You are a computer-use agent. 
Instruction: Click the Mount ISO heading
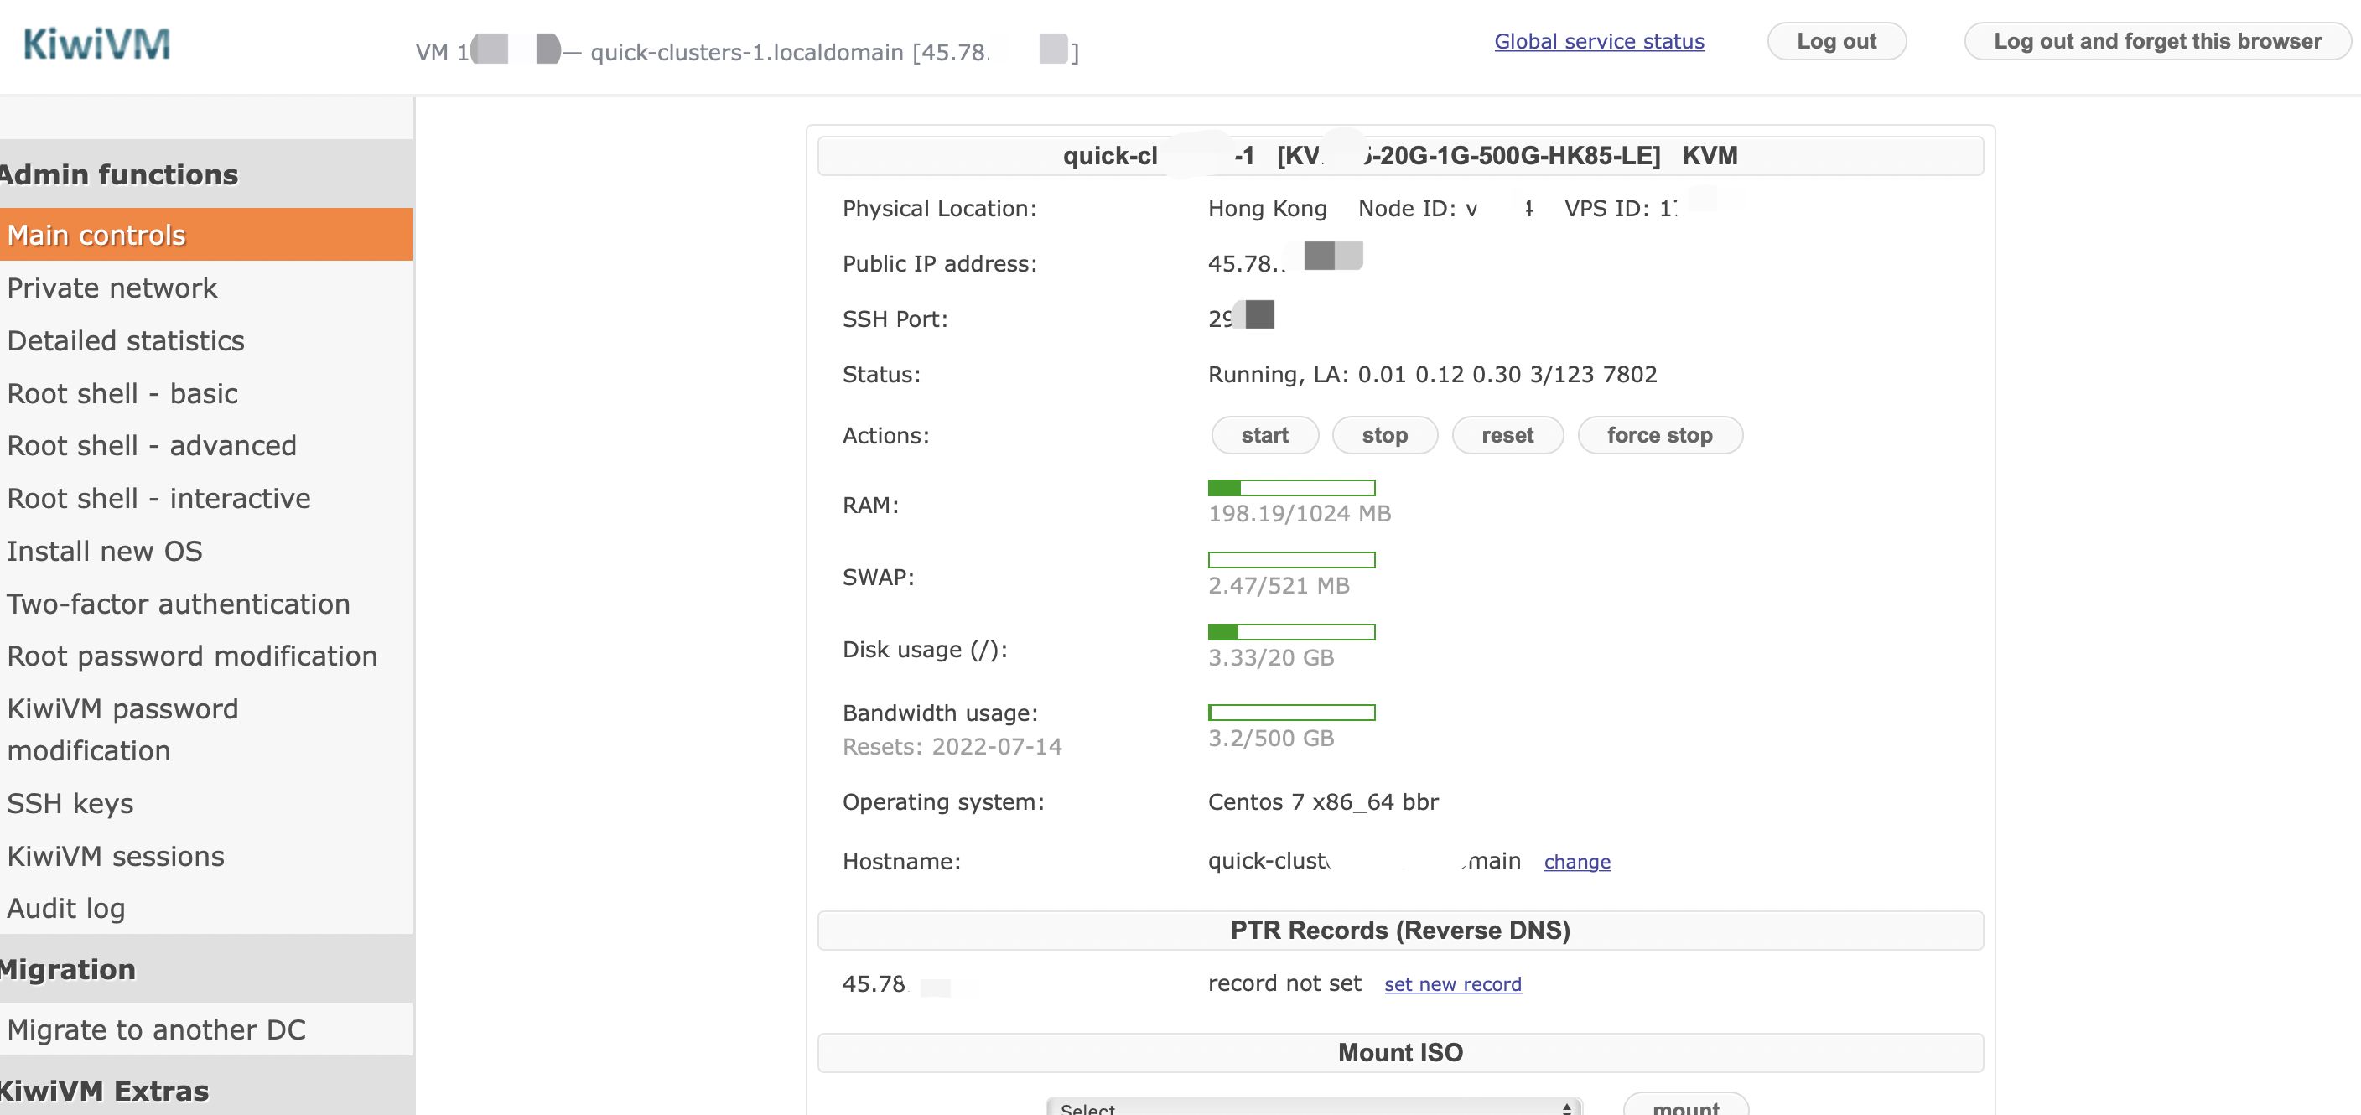(1400, 1053)
